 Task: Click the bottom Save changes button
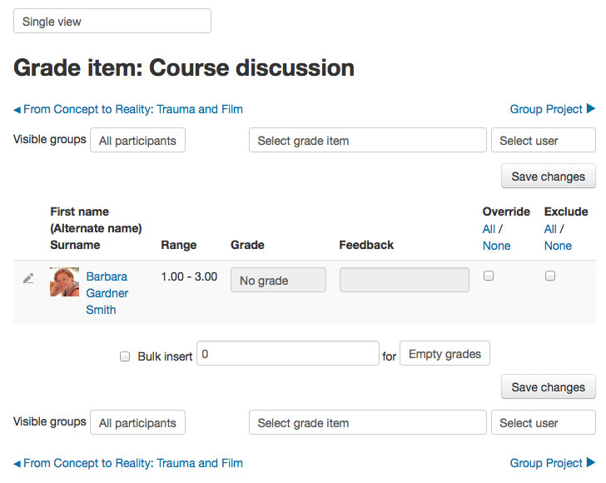click(549, 386)
